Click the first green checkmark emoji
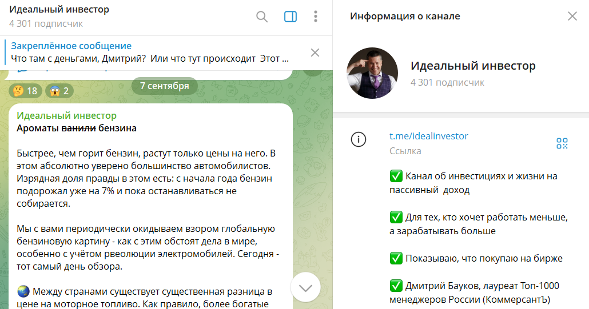Image resolution: width=589 pixels, height=309 pixels. pos(396,175)
